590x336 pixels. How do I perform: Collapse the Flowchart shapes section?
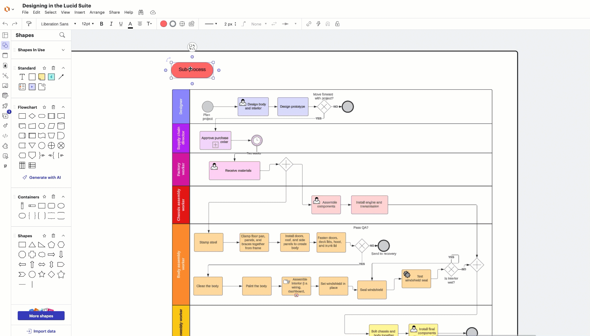point(63,107)
